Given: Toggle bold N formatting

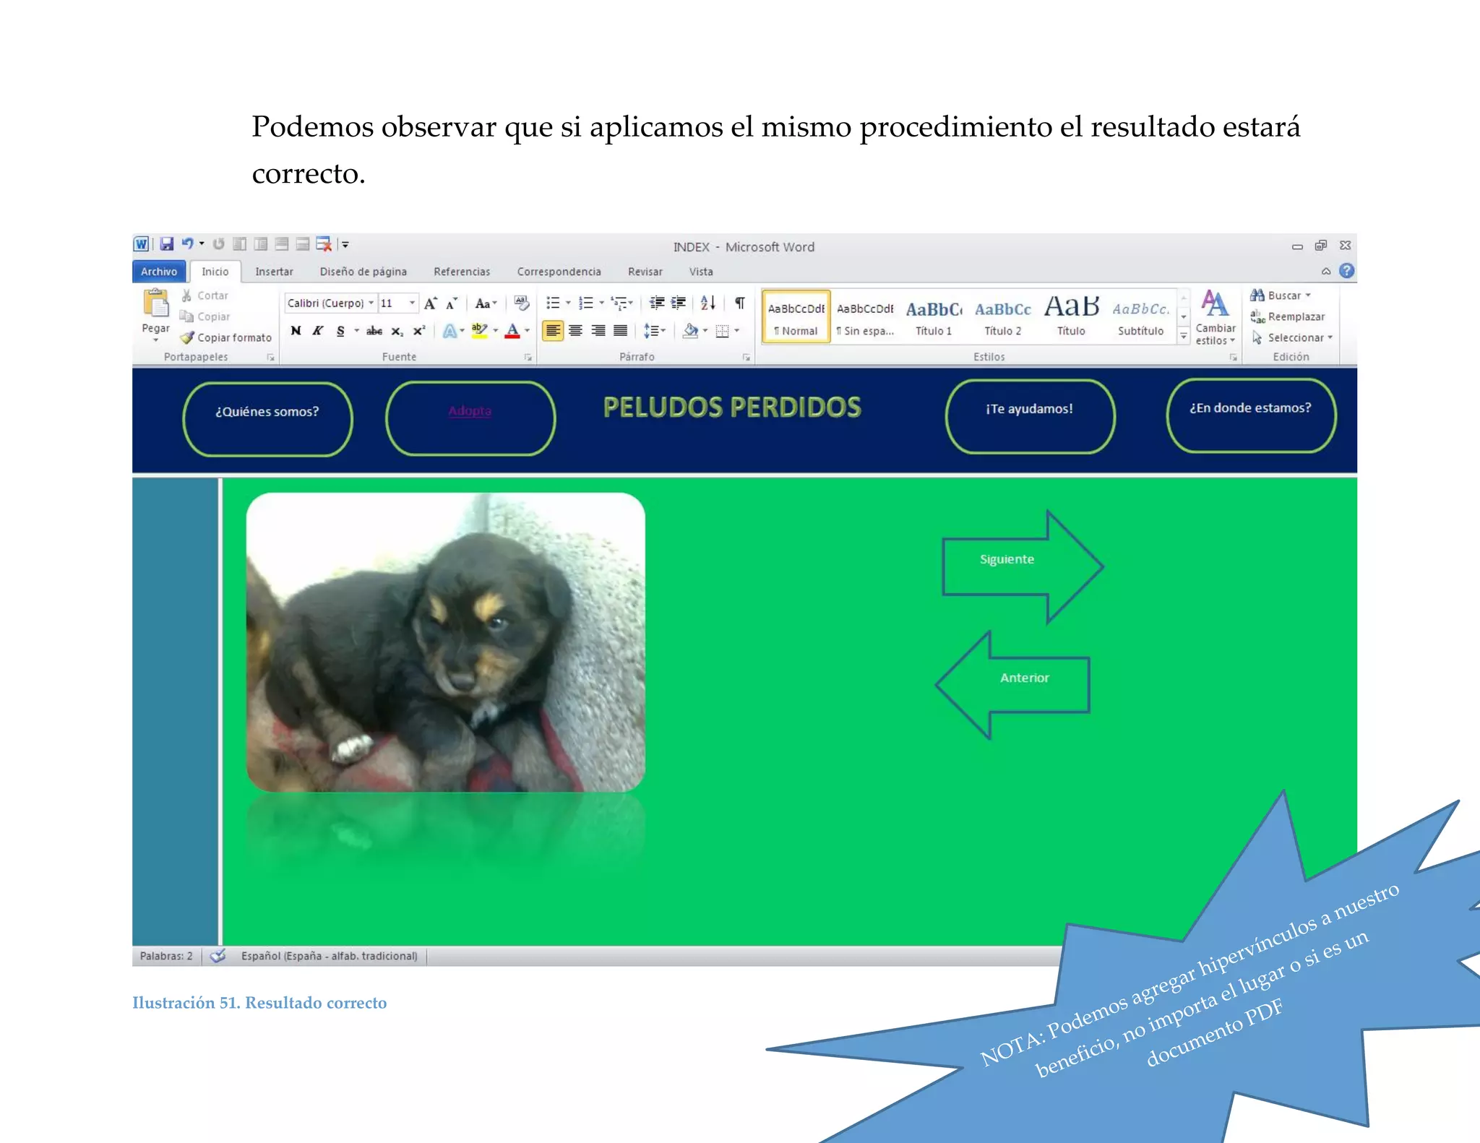Looking at the screenshot, I should click(296, 331).
